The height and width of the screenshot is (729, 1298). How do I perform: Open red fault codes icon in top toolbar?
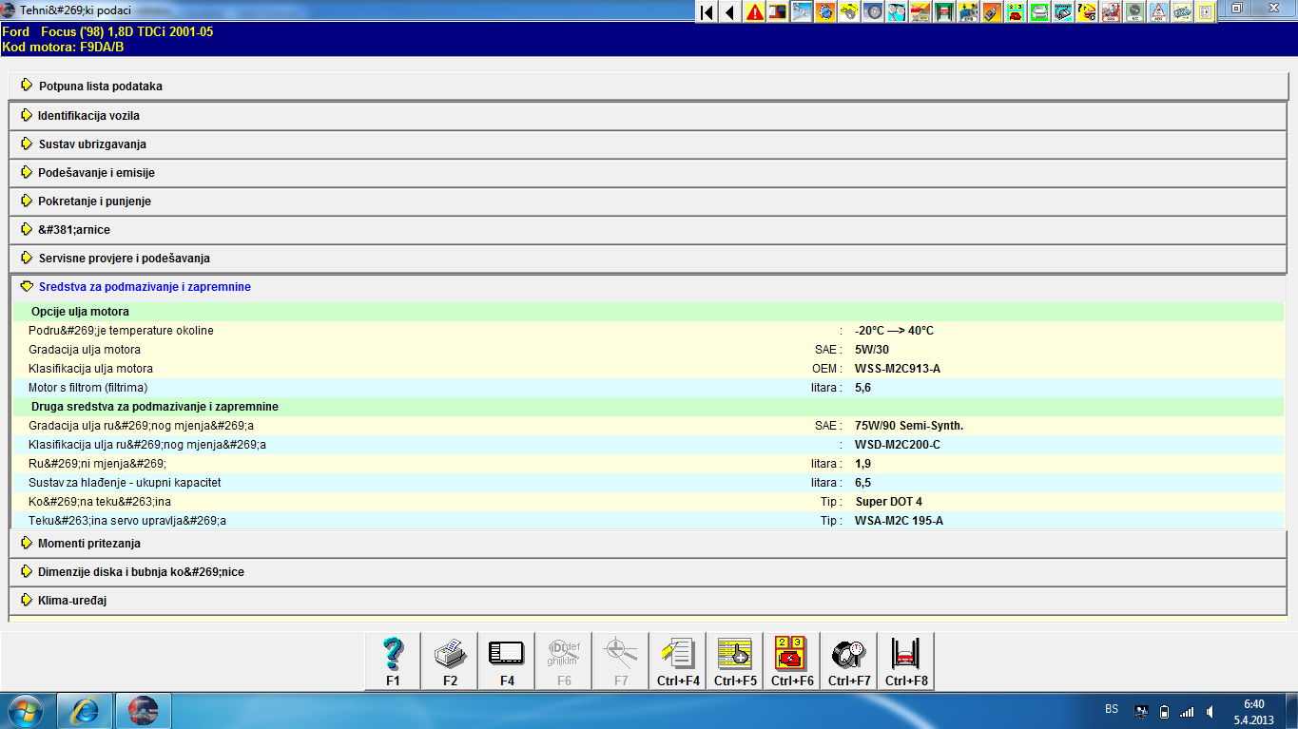click(1015, 12)
